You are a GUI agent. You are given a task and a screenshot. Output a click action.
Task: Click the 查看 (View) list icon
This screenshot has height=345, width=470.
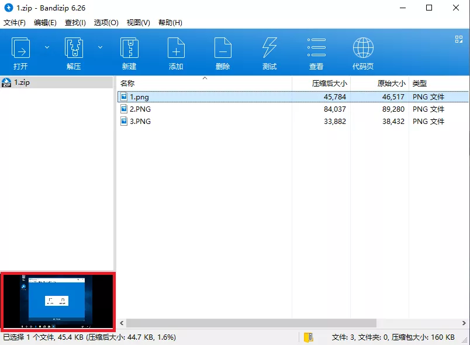tap(316, 47)
